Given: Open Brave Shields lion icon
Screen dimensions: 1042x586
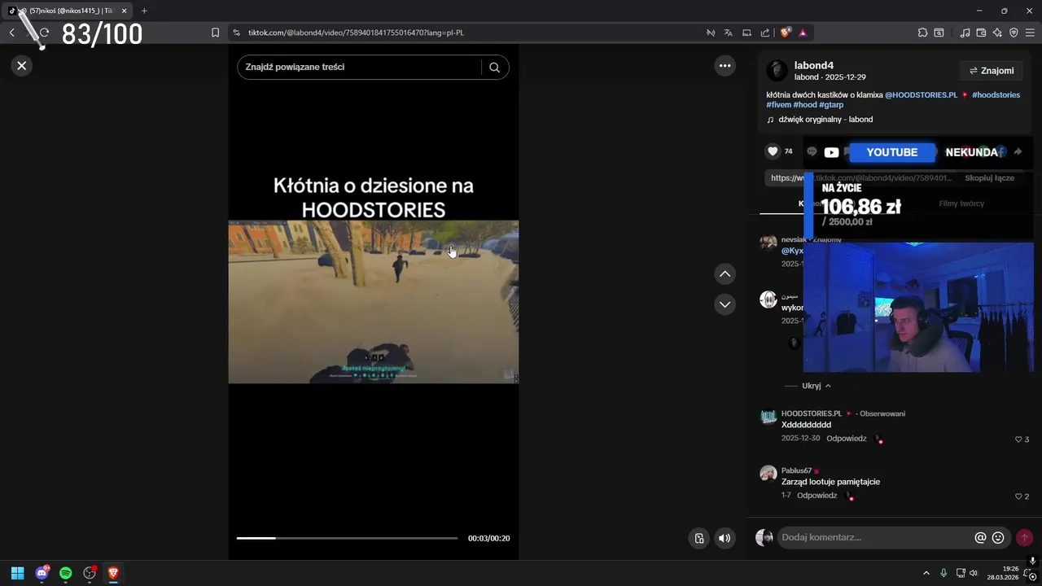Looking at the screenshot, I should pos(785,33).
